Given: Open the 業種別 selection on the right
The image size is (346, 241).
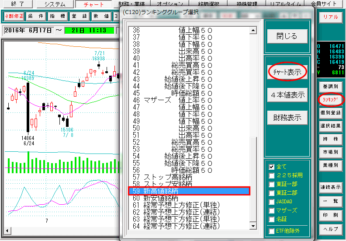Looking at the screenshot, I should (x=330, y=166).
